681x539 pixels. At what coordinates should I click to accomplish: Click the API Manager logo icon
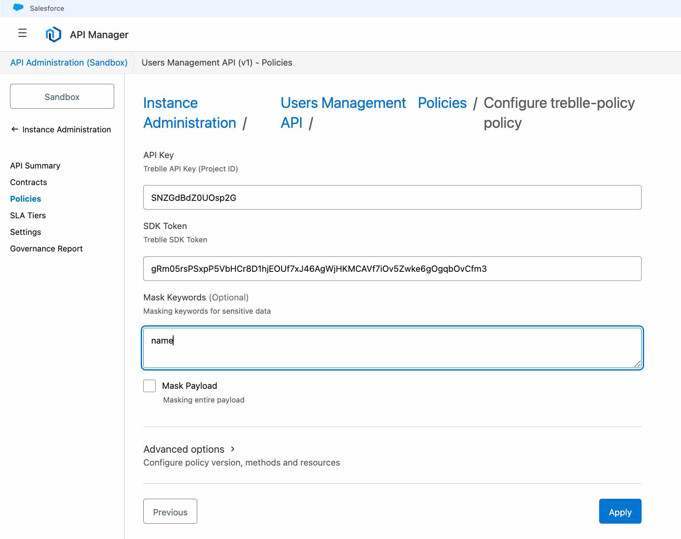54,34
